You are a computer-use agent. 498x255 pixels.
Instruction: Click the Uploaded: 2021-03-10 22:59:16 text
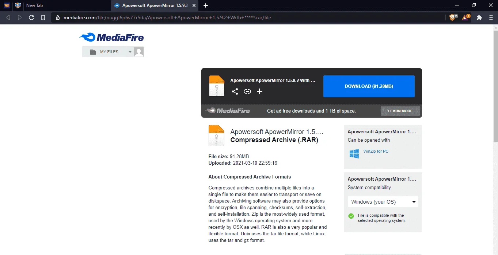pyautogui.click(x=243, y=163)
